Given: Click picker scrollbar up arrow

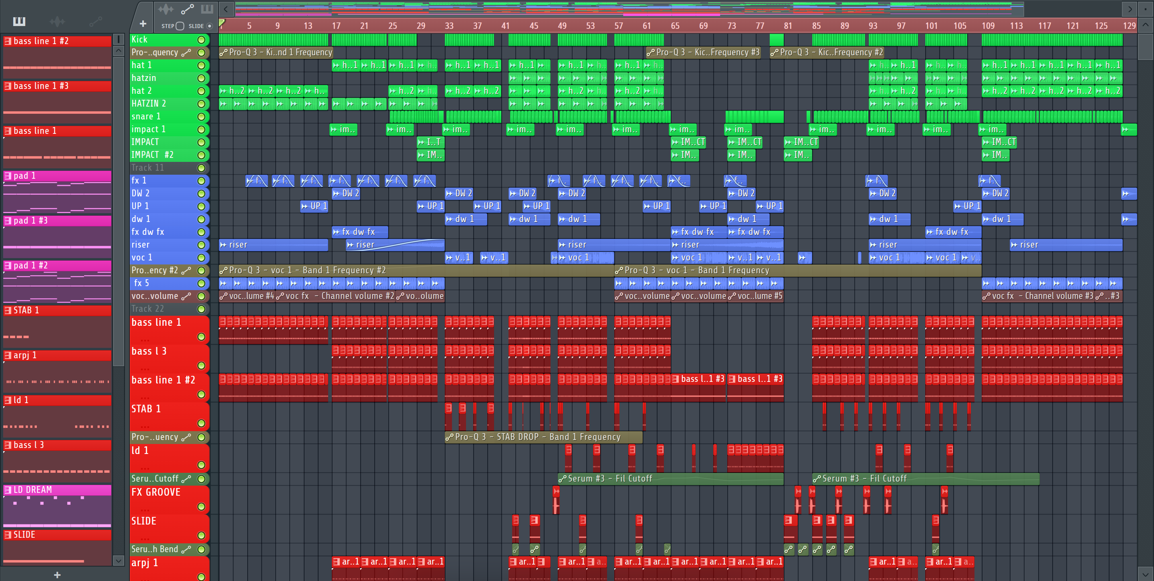Looking at the screenshot, I should click(x=118, y=50).
